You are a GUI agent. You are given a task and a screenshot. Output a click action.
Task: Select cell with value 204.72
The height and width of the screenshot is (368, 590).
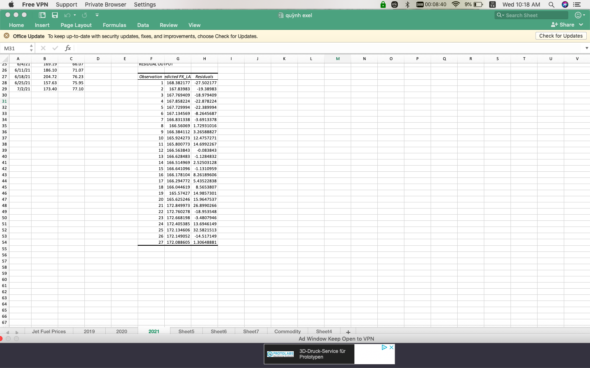[x=45, y=76]
